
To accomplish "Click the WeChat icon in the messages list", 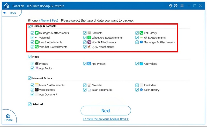I will [37, 47].
